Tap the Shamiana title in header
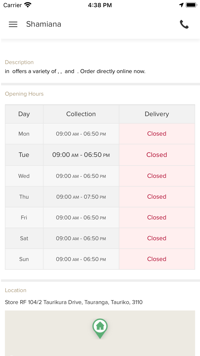Screen dimensions: 200x356 coord(44,24)
